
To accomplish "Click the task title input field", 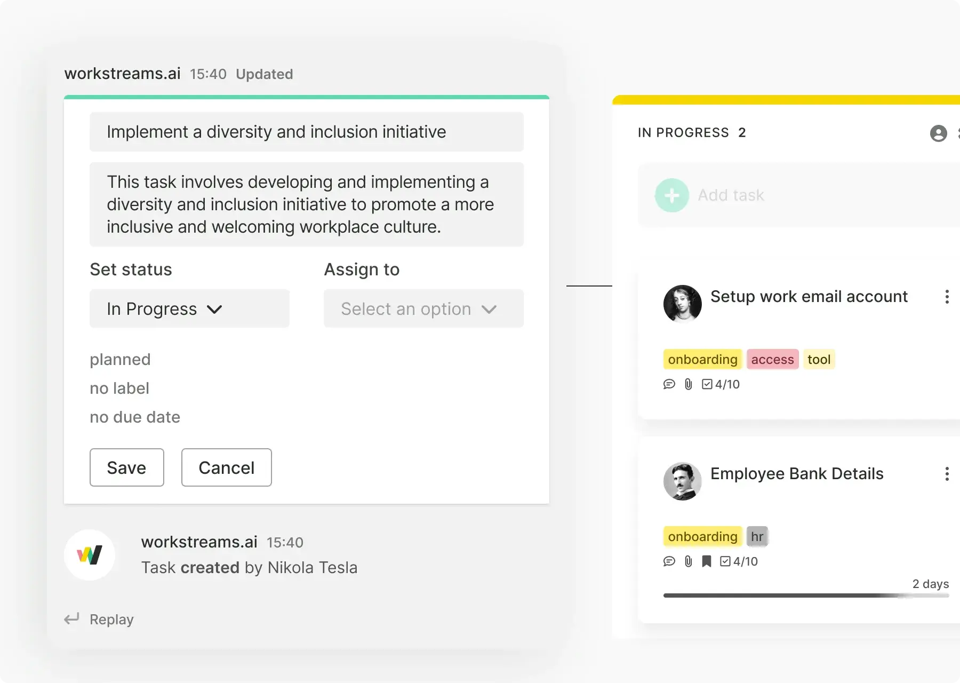I will (x=306, y=132).
